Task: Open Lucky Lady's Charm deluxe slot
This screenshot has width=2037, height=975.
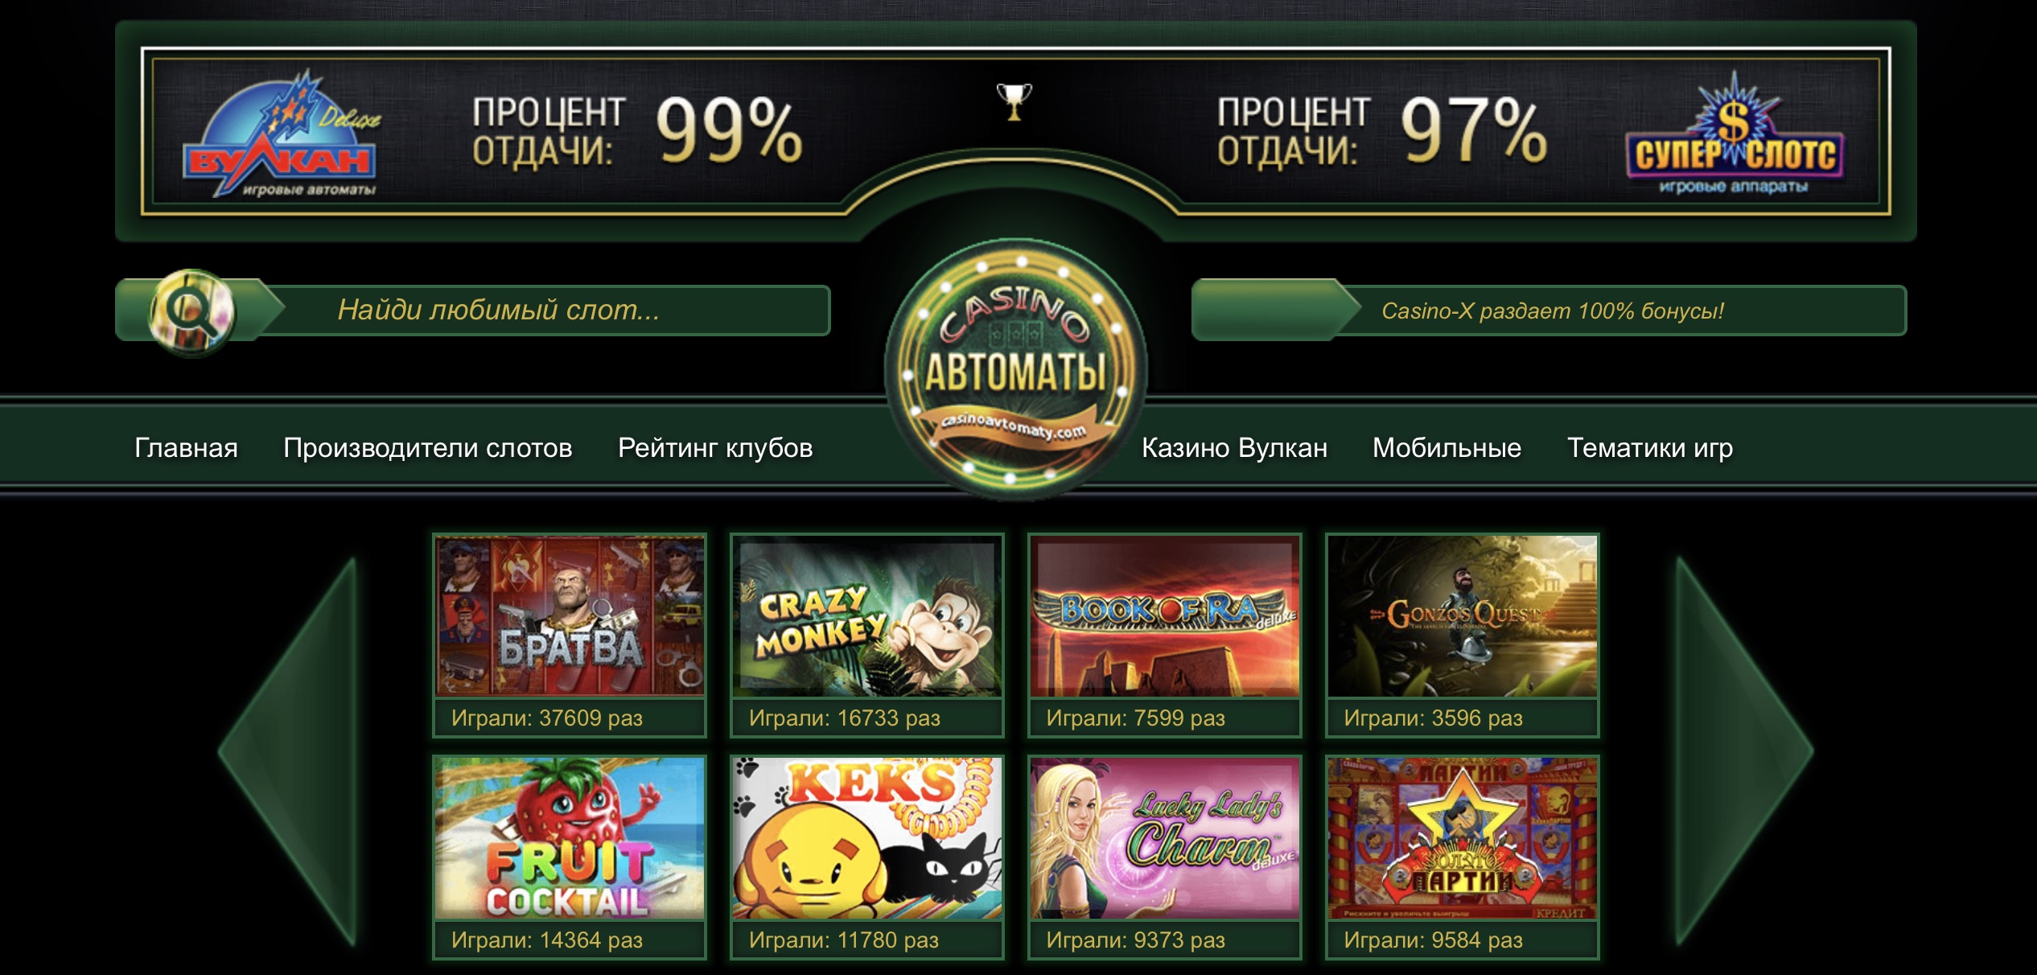Action: tap(1165, 857)
